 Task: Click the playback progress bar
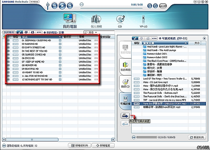coord(112,8)
